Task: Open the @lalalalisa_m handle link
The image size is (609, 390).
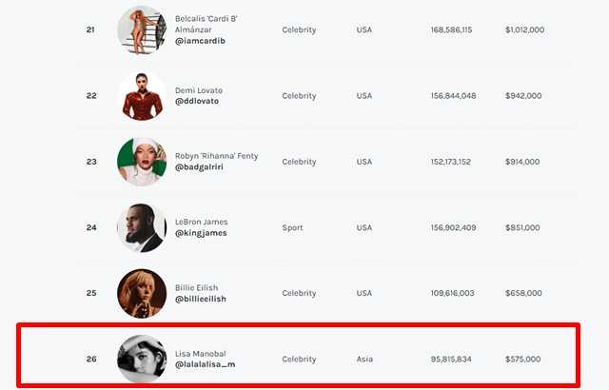Action: [205, 365]
